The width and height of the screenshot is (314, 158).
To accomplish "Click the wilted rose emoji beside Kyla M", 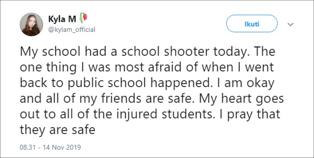I will coord(83,18).
